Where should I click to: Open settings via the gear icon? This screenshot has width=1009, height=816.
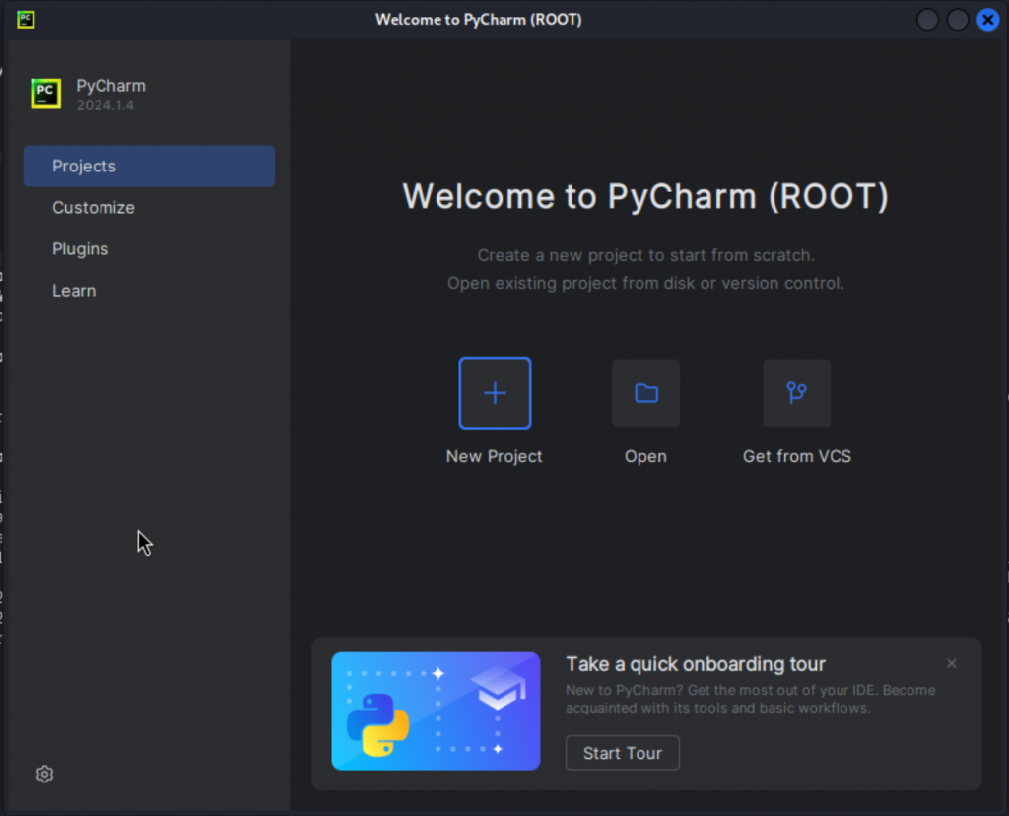44,775
